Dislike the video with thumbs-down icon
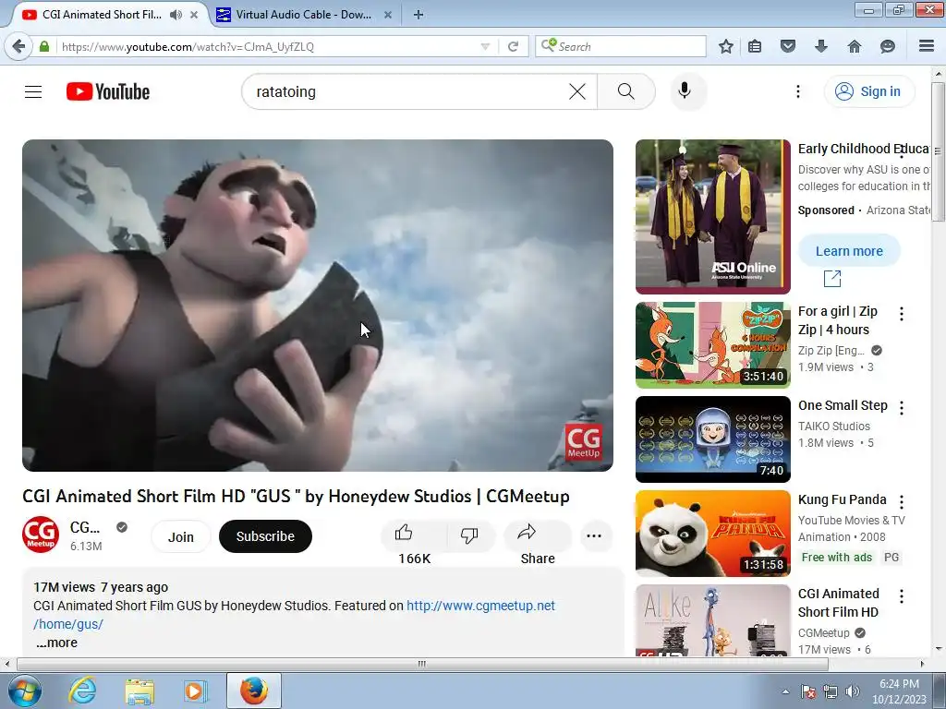The image size is (946, 709). [468, 535]
